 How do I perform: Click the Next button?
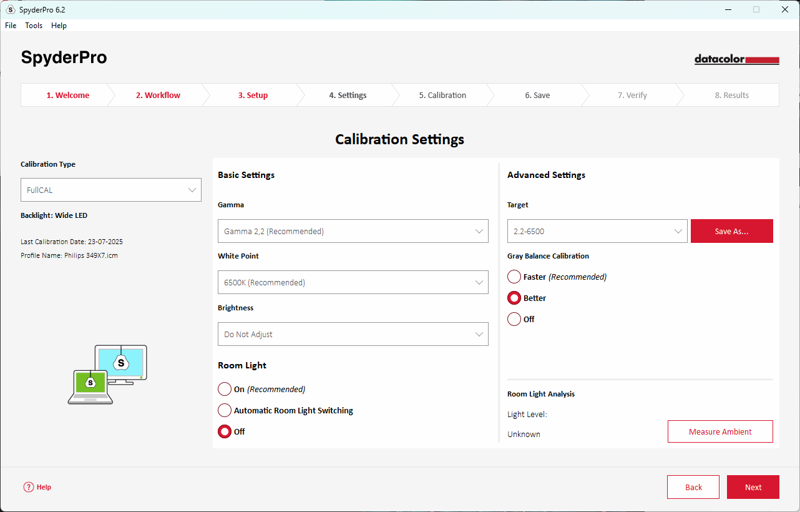tap(753, 487)
